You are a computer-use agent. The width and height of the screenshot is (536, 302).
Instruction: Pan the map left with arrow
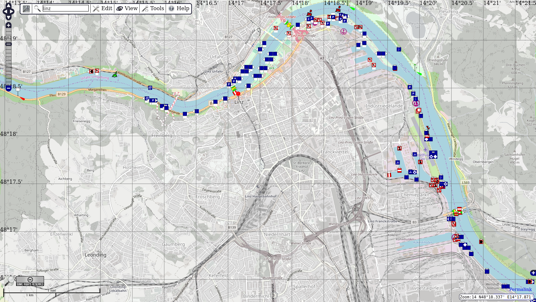tap(4, 12)
